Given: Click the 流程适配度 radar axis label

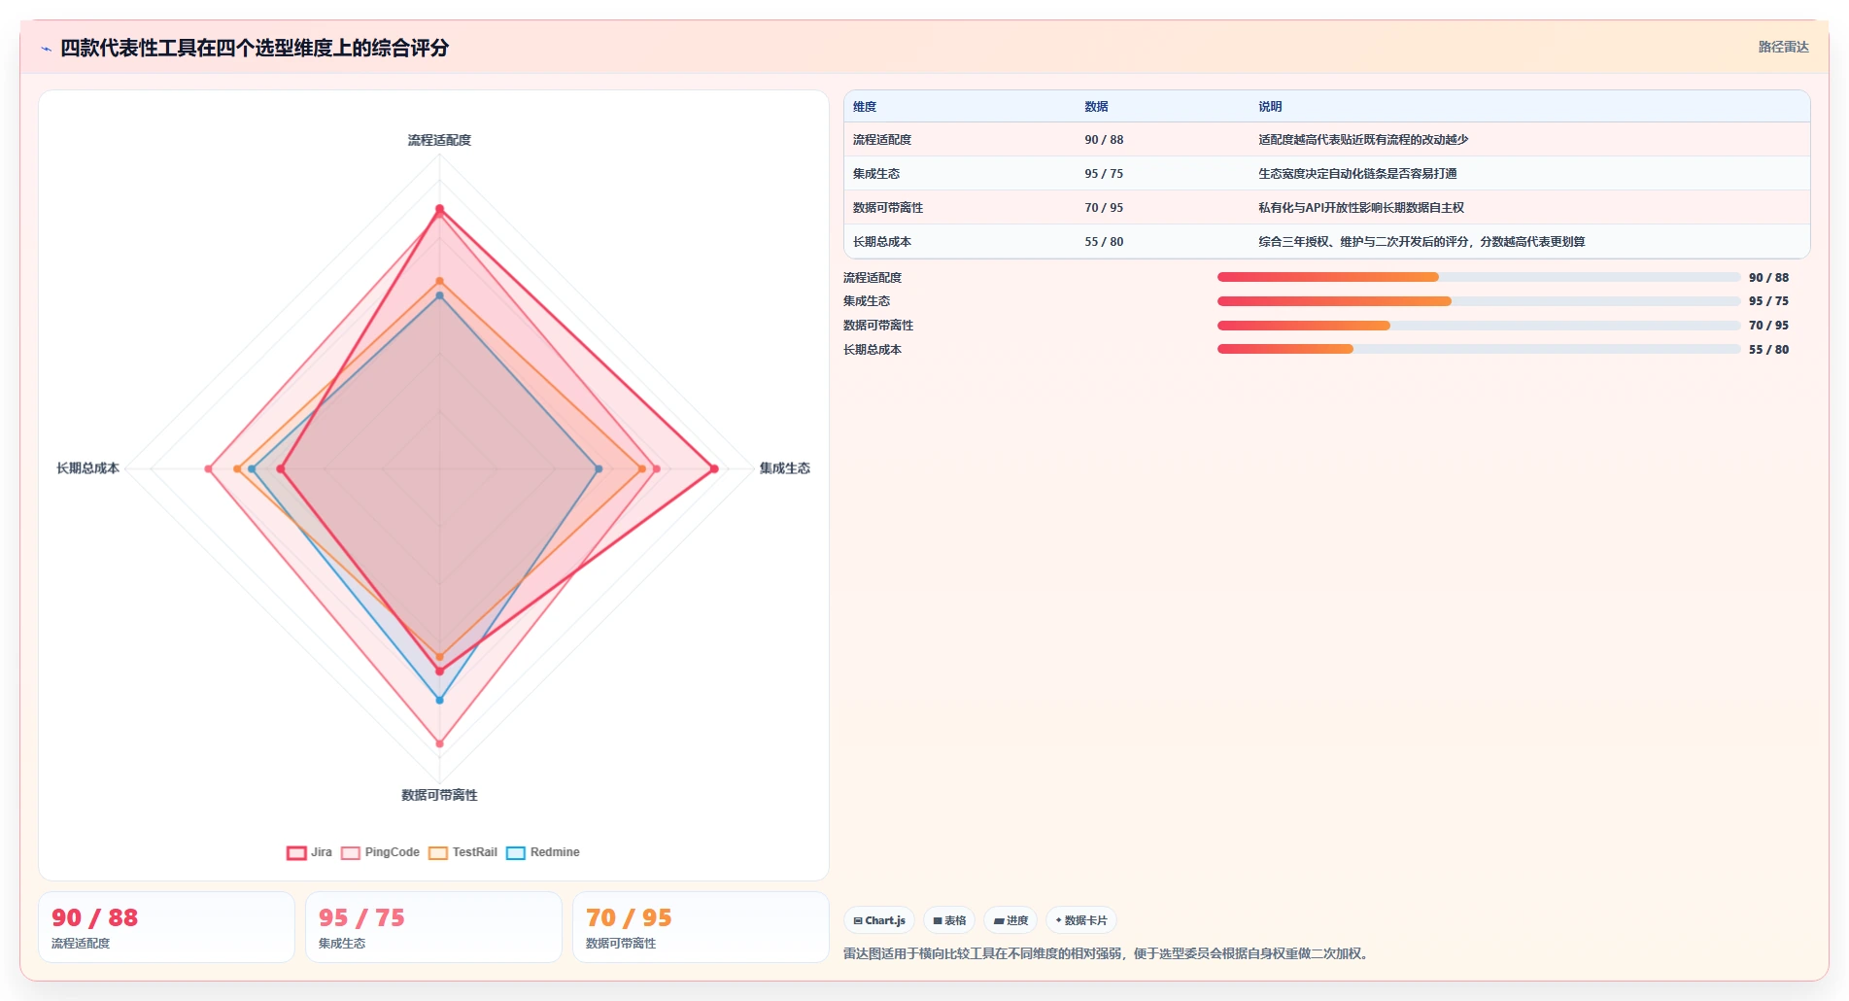Looking at the screenshot, I should pos(439,141).
